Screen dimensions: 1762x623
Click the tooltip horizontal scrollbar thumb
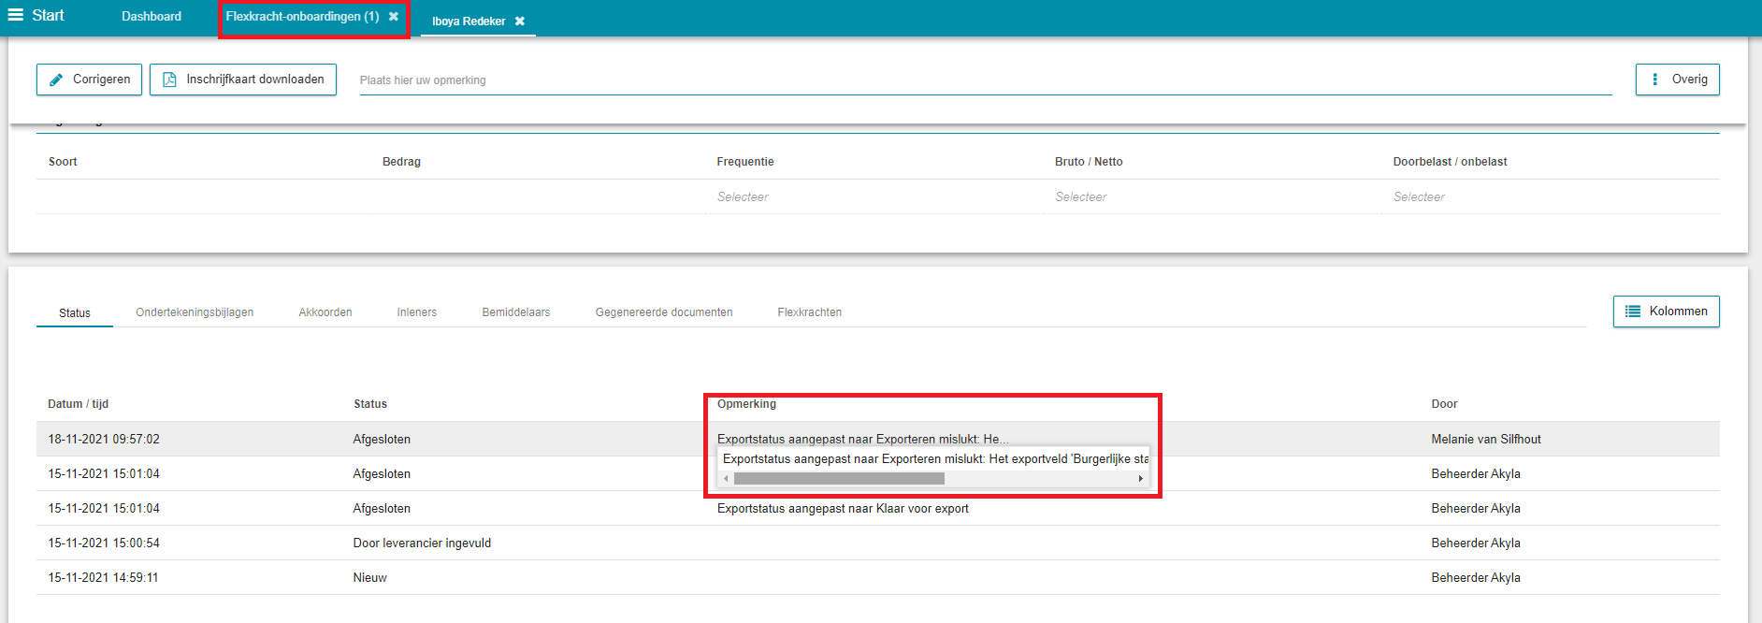pyautogui.click(x=839, y=479)
